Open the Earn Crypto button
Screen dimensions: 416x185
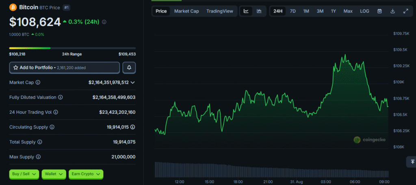[86, 174]
